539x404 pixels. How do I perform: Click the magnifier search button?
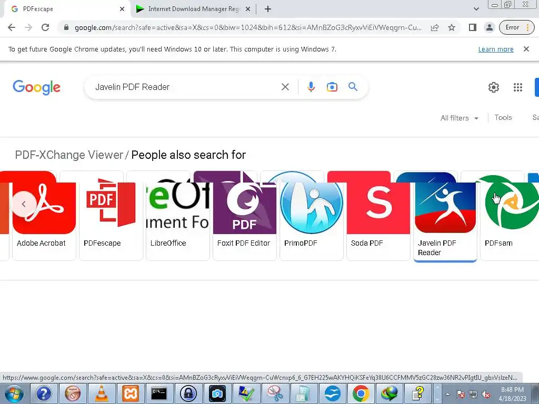tap(353, 87)
